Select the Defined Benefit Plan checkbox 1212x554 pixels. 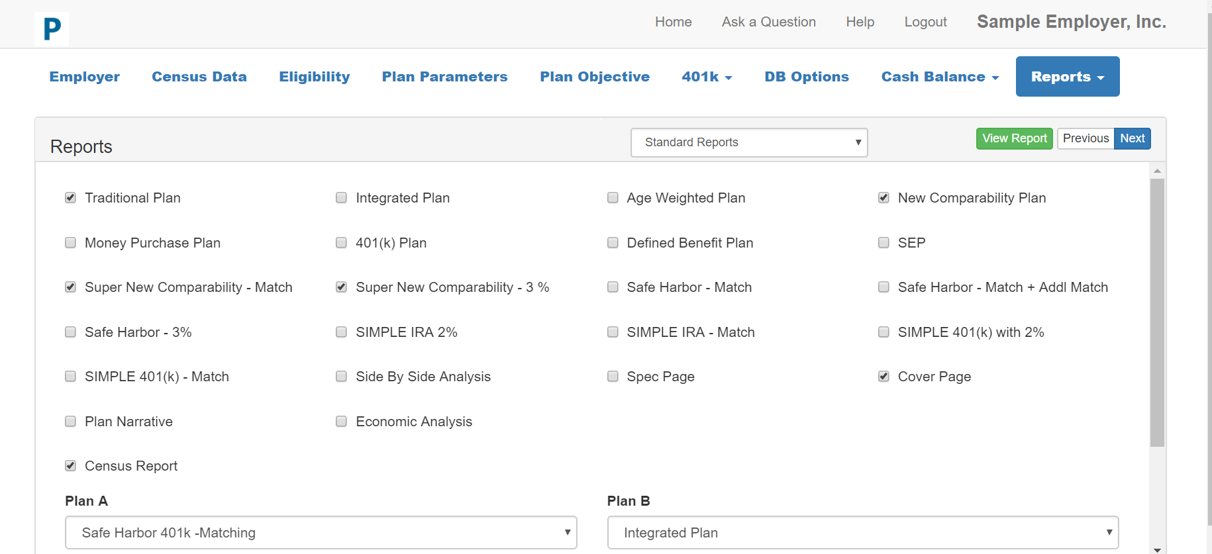613,243
